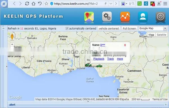Go back with the browser back arrow
The width and height of the screenshot is (169, 108).
(x=14, y=4)
